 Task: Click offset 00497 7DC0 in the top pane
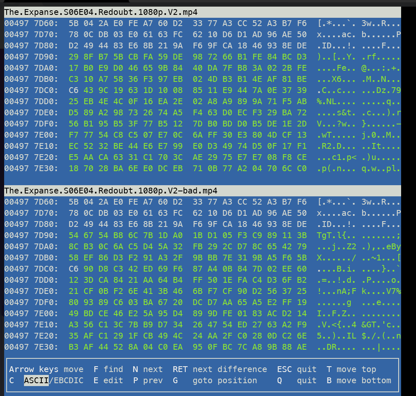[31, 90]
